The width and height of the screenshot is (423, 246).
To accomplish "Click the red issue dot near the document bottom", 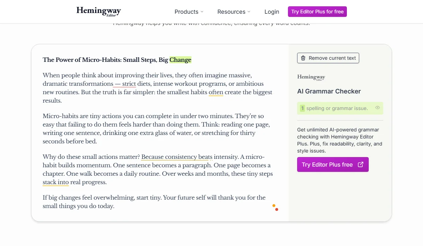I will click(x=277, y=209).
